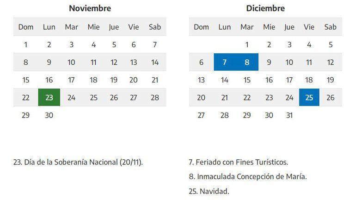Select November 30 in the calendar
Viewport: 355px width, 200px height.
[49, 115]
